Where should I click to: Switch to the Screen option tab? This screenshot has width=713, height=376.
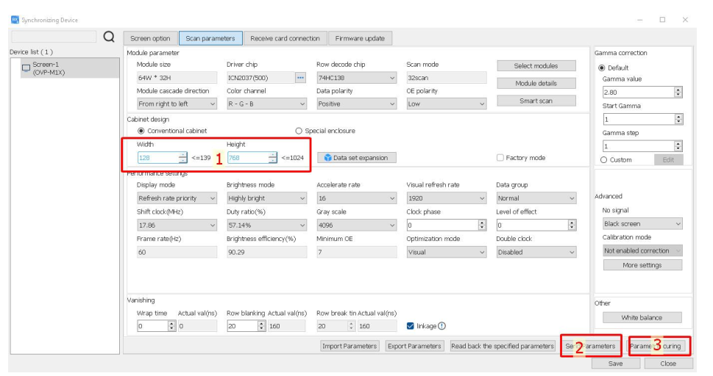pyautogui.click(x=150, y=38)
